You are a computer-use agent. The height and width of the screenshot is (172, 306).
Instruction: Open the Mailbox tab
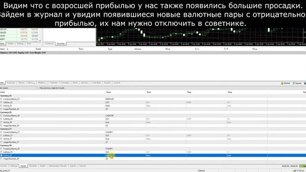click(x=42, y=83)
